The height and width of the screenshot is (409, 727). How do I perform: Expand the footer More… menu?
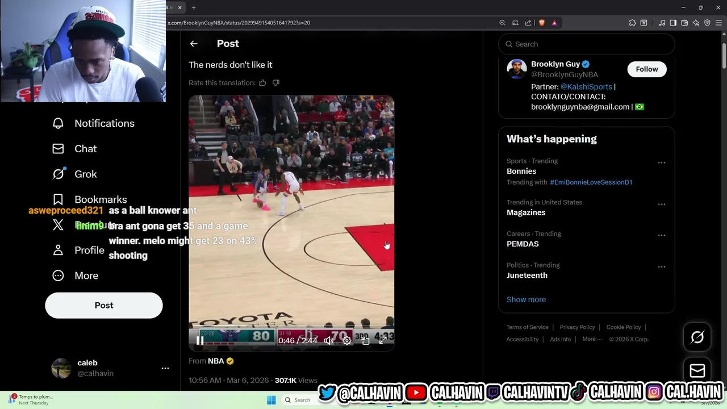pos(592,339)
